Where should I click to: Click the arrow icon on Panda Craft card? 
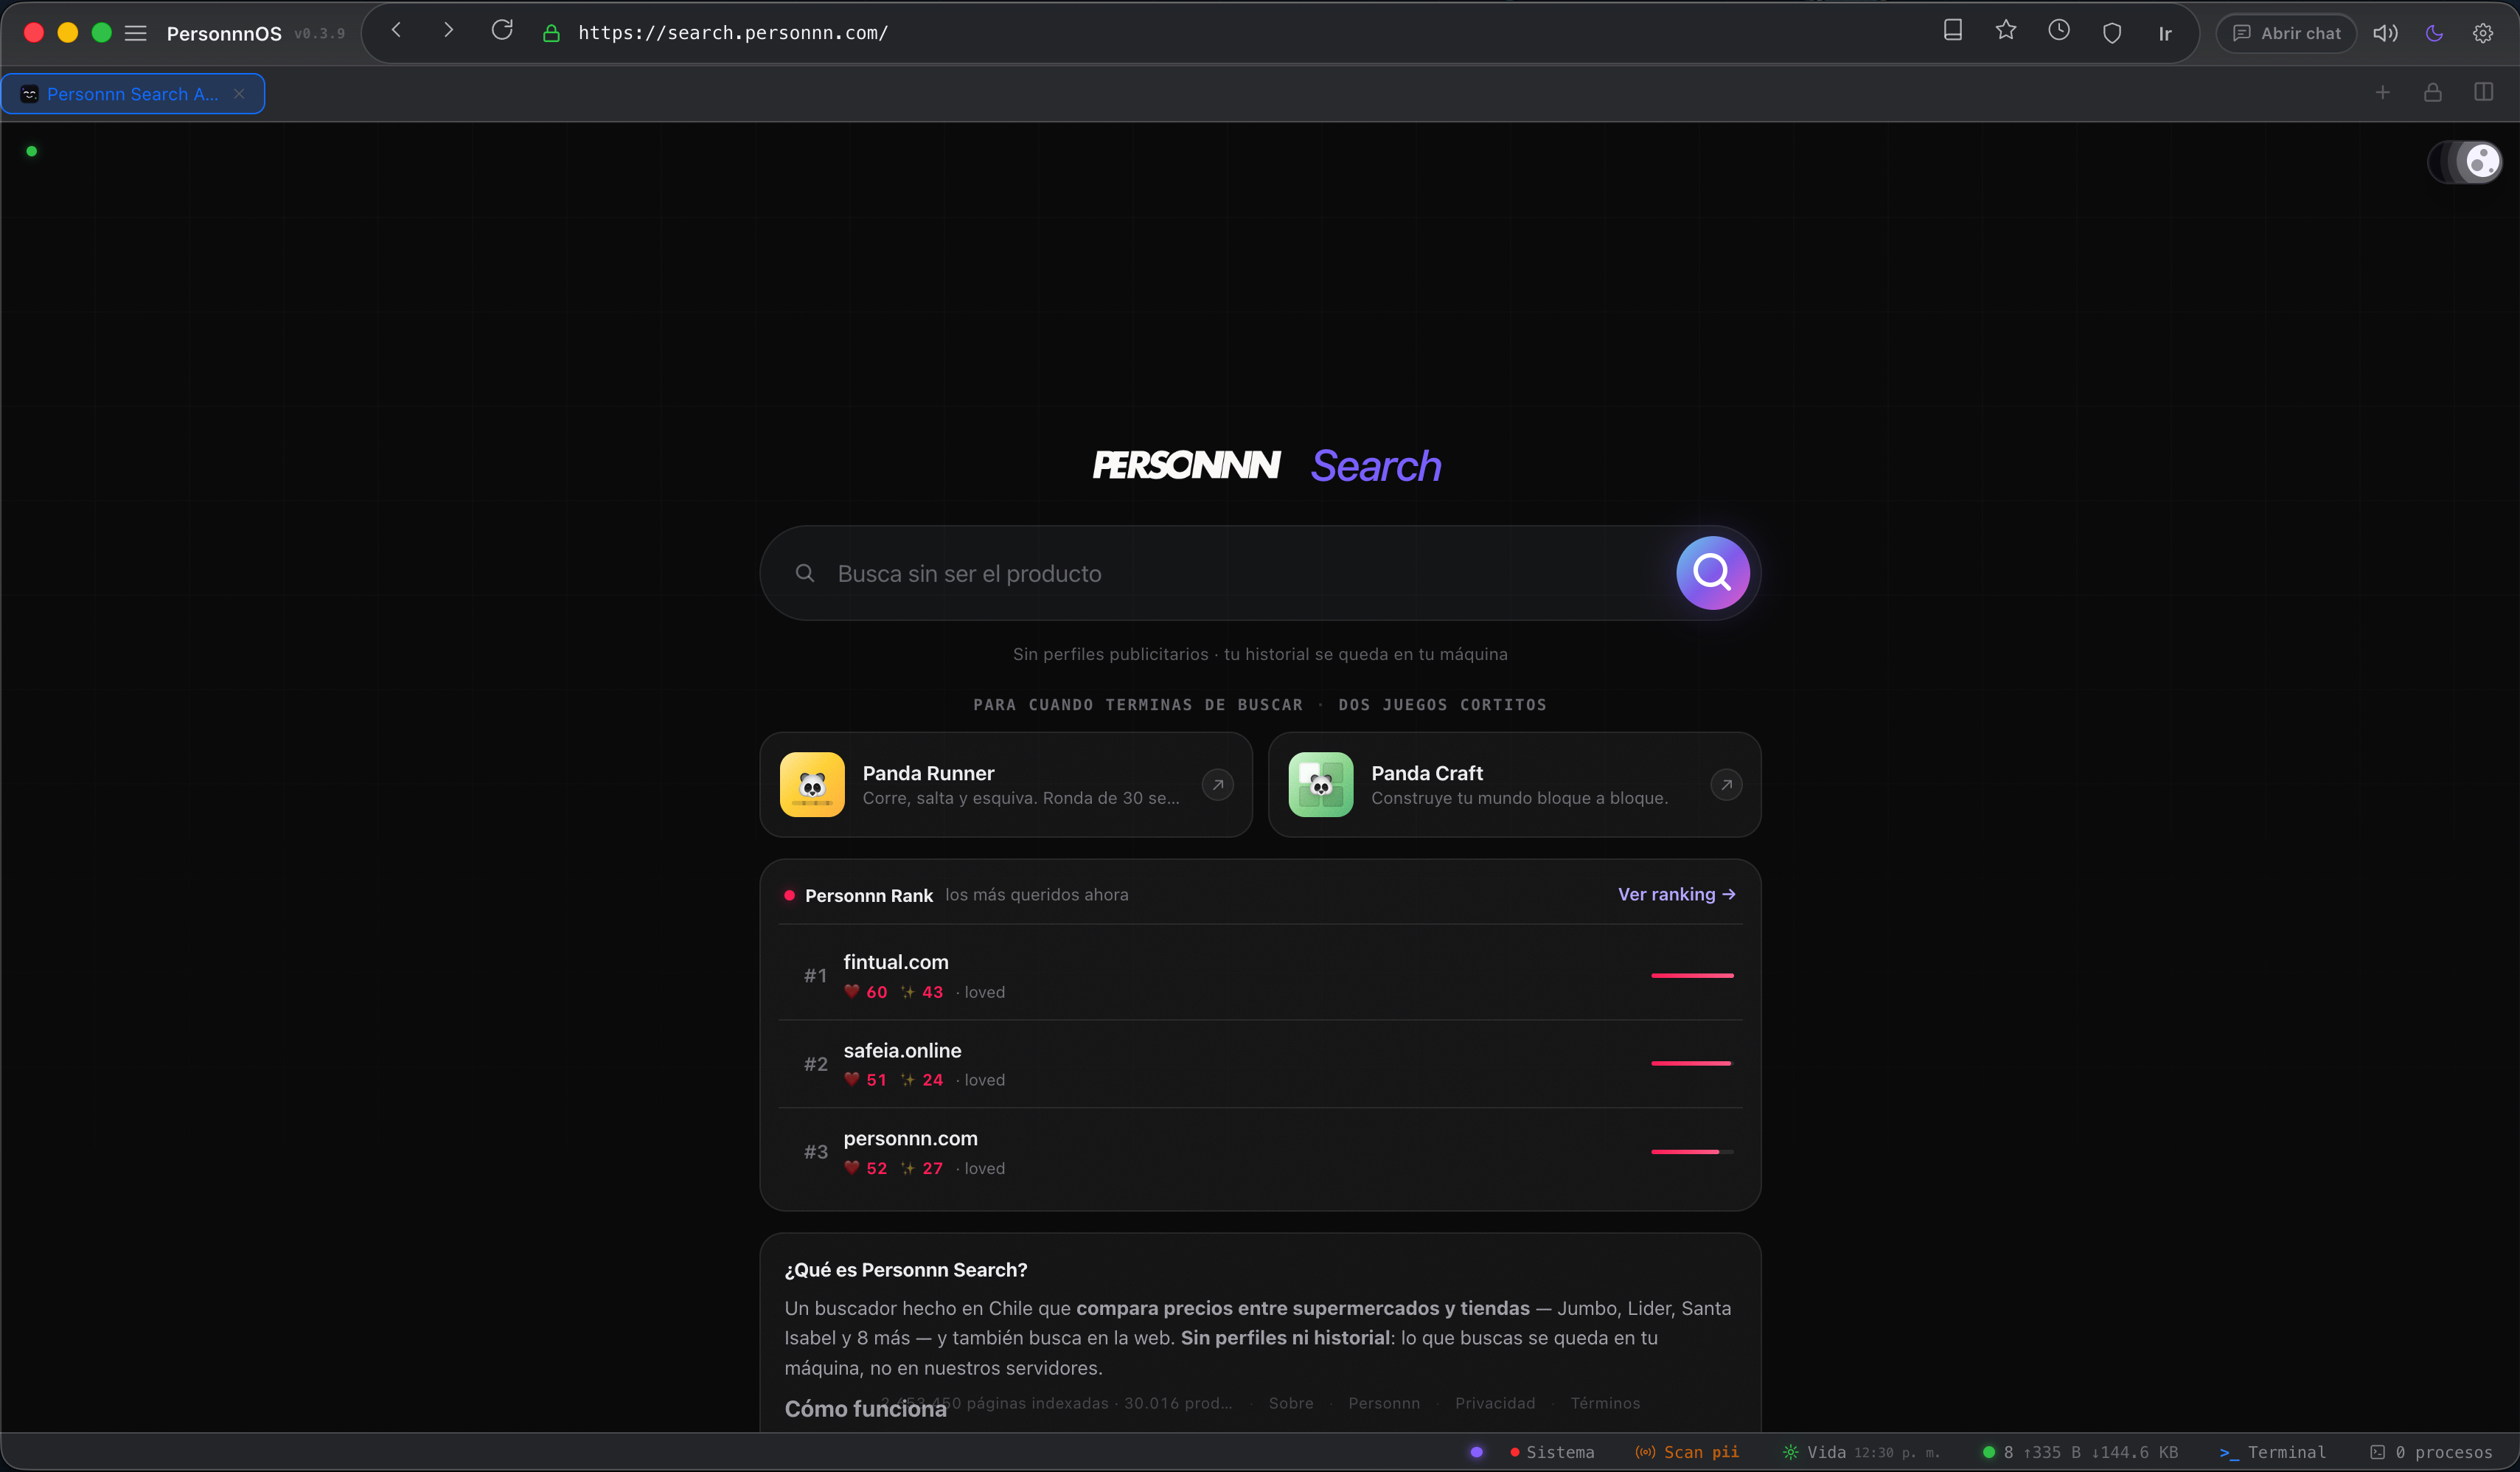point(1726,785)
